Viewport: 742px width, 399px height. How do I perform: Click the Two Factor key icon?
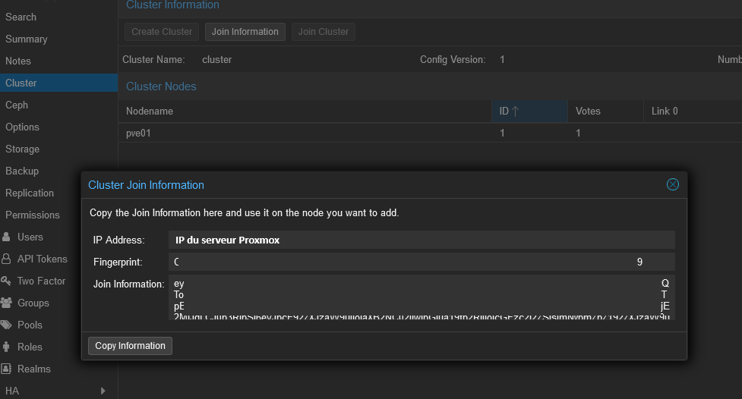pos(6,281)
